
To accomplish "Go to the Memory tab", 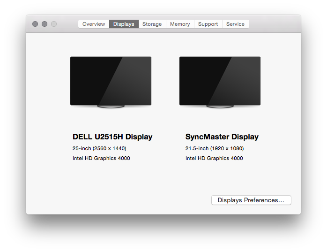I will click(x=180, y=24).
